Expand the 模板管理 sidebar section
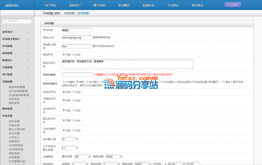 [29, 109]
